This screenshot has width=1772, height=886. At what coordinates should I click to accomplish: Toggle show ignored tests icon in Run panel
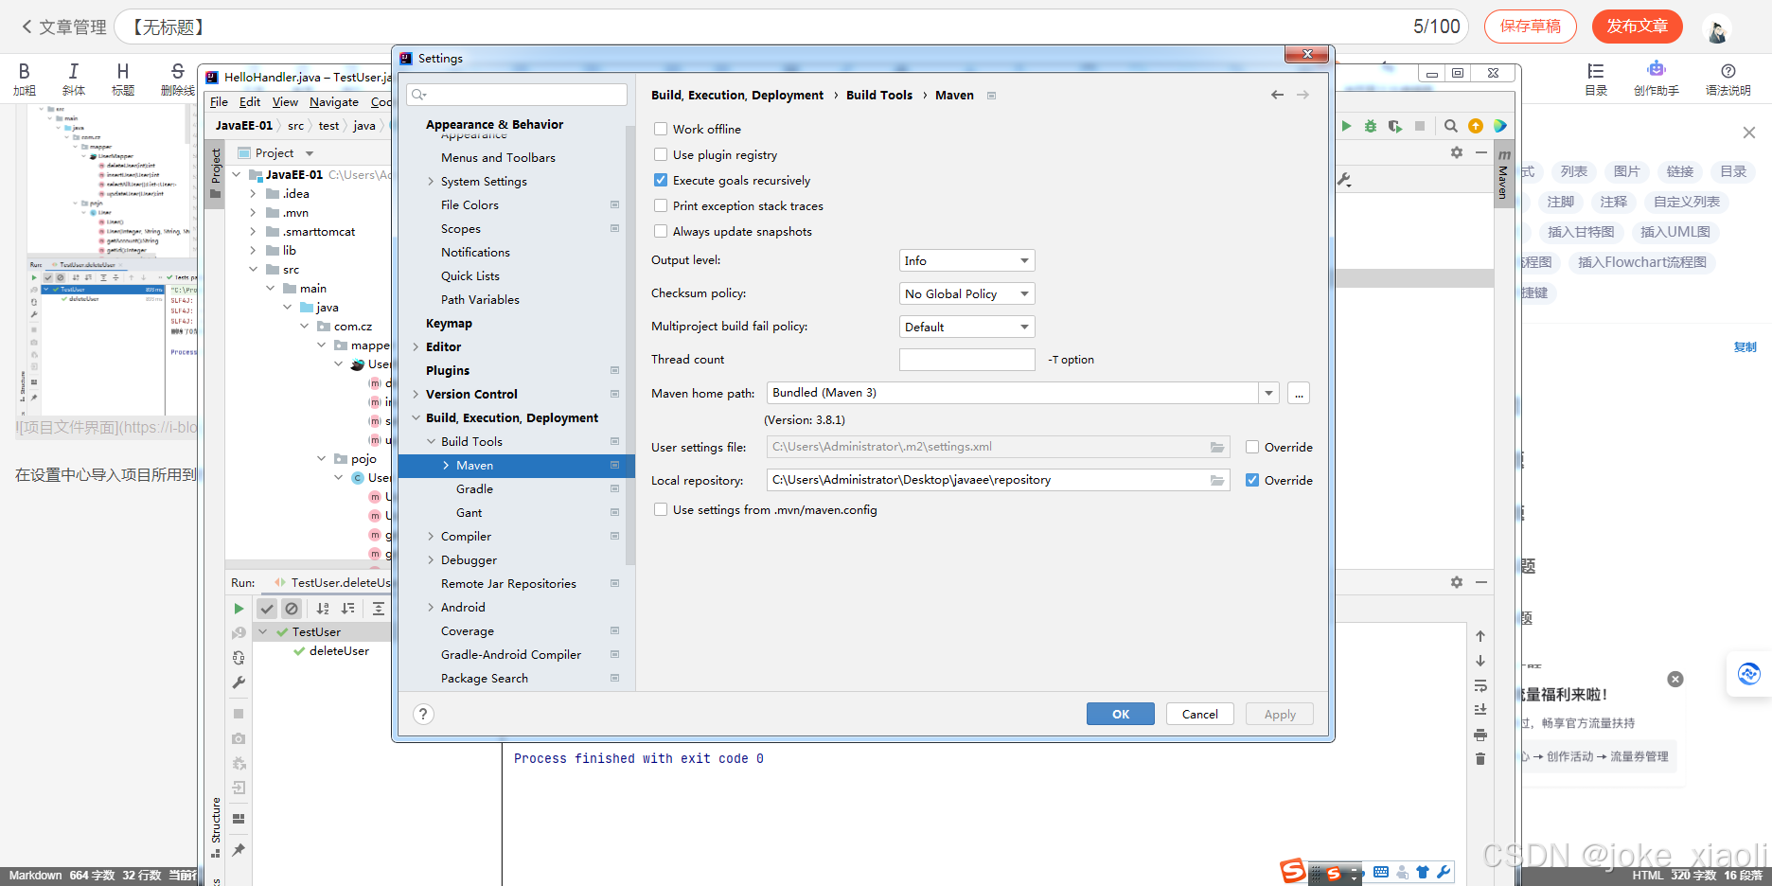(292, 609)
